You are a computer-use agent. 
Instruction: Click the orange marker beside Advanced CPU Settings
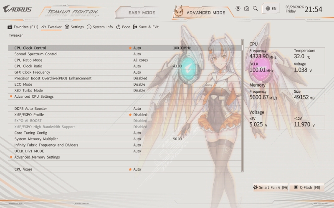tap(11, 97)
